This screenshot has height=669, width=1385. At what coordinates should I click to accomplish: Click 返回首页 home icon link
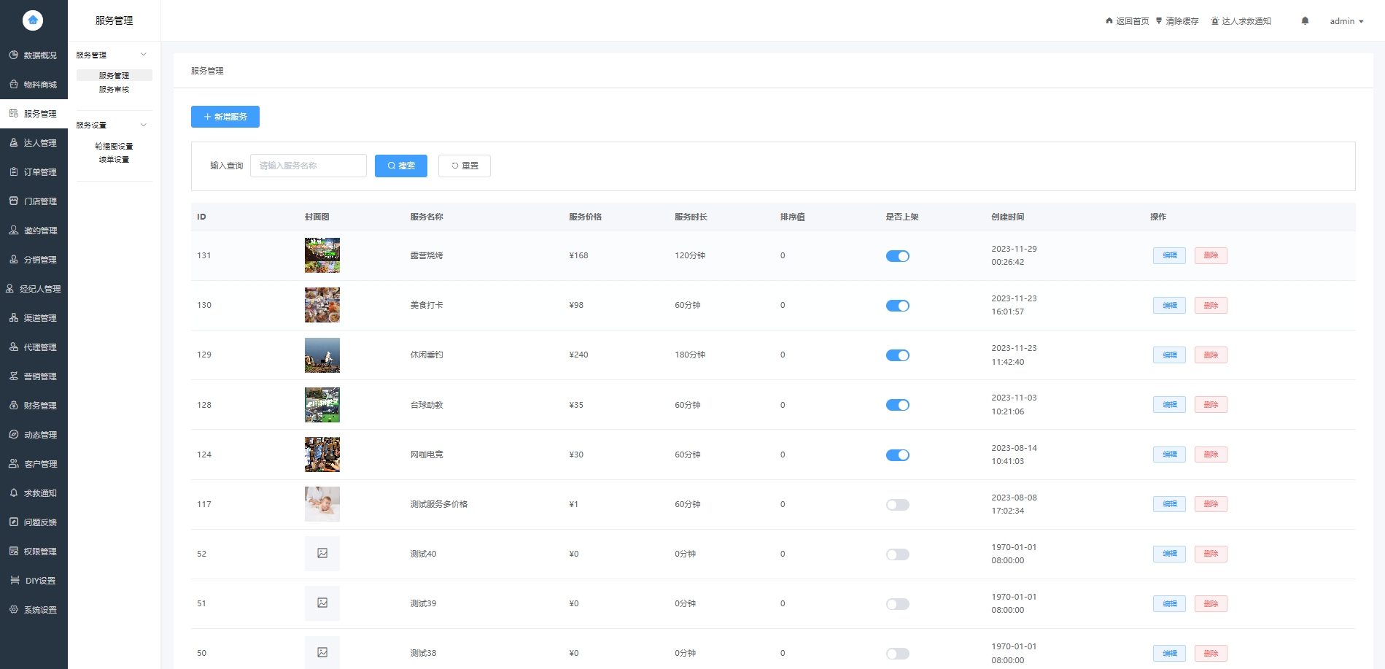click(x=1127, y=21)
